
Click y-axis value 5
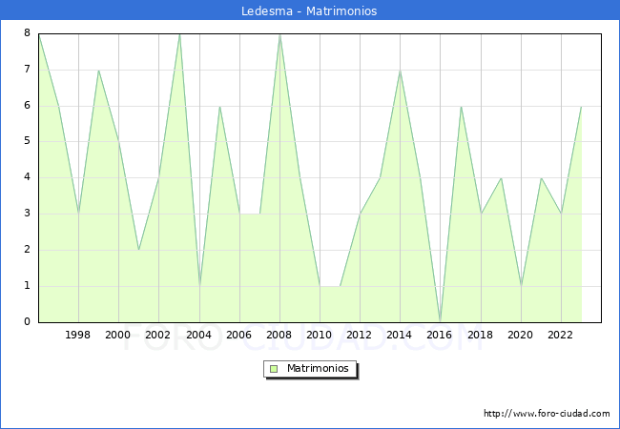pyautogui.click(x=27, y=141)
